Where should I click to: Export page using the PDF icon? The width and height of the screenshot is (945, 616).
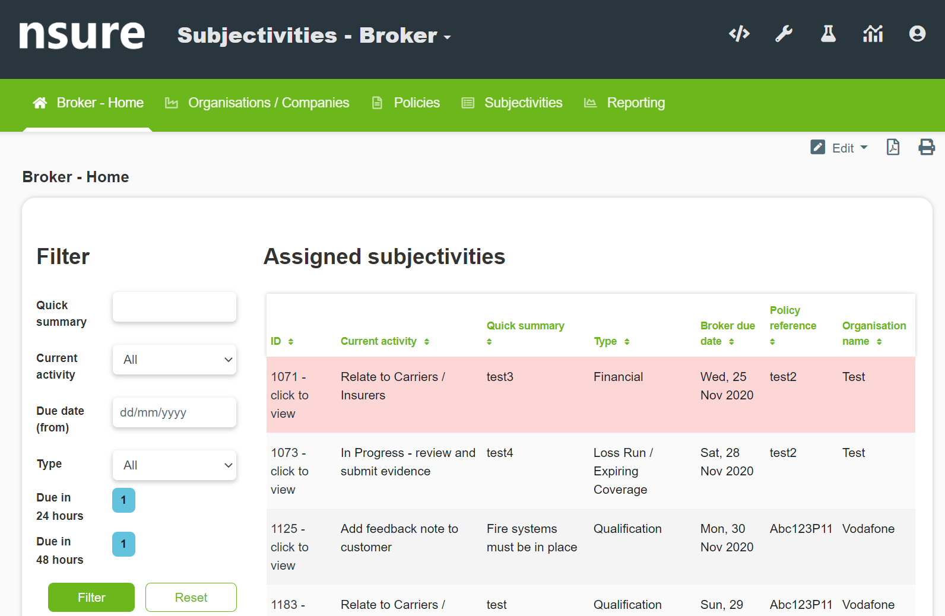[893, 147]
